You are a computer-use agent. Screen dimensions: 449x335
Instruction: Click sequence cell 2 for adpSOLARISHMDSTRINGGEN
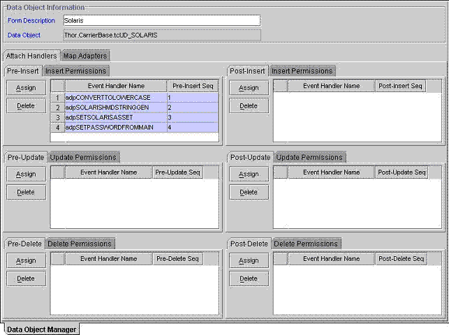[193, 107]
